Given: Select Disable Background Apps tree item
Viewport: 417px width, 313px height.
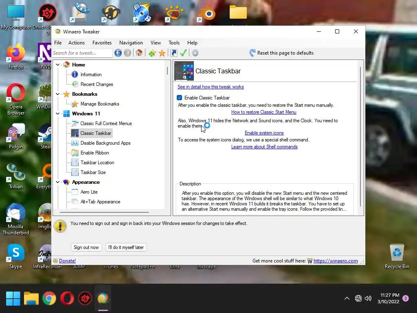Looking at the screenshot, I should coord(105,143).
